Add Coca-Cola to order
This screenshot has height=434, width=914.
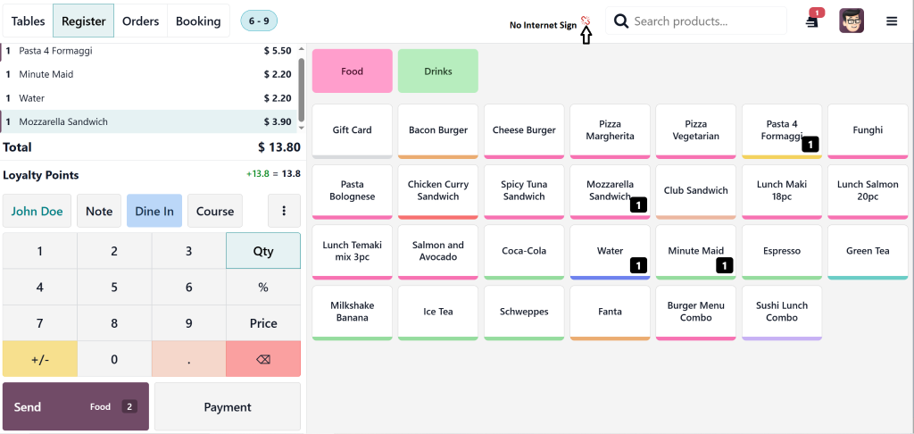tap(524, 252)
